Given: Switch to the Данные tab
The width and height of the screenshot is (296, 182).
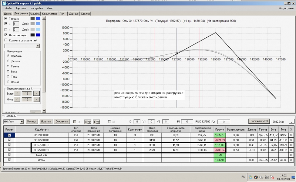Looking at the screenshot, I should coord(74,14).
